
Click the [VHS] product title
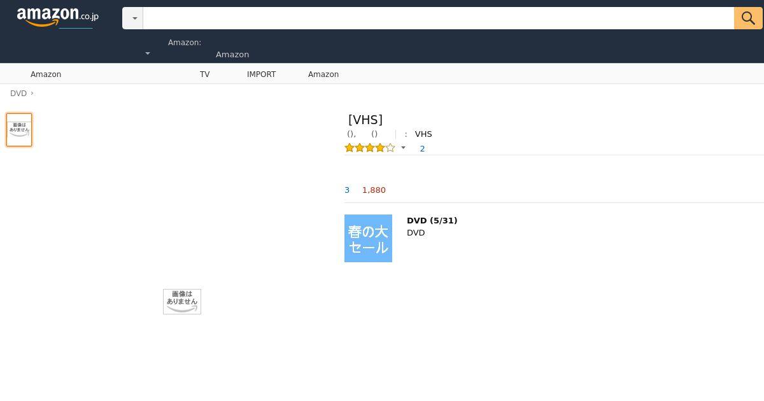[365, 120]
